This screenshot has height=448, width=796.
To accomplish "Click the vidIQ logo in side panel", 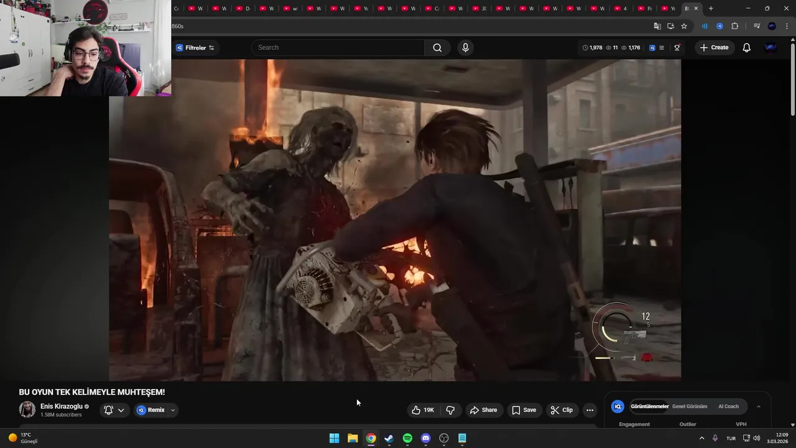I will point(618,406).
